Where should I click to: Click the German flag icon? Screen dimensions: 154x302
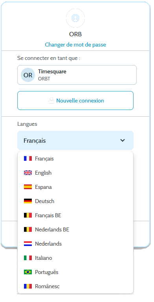pos(28,201)
